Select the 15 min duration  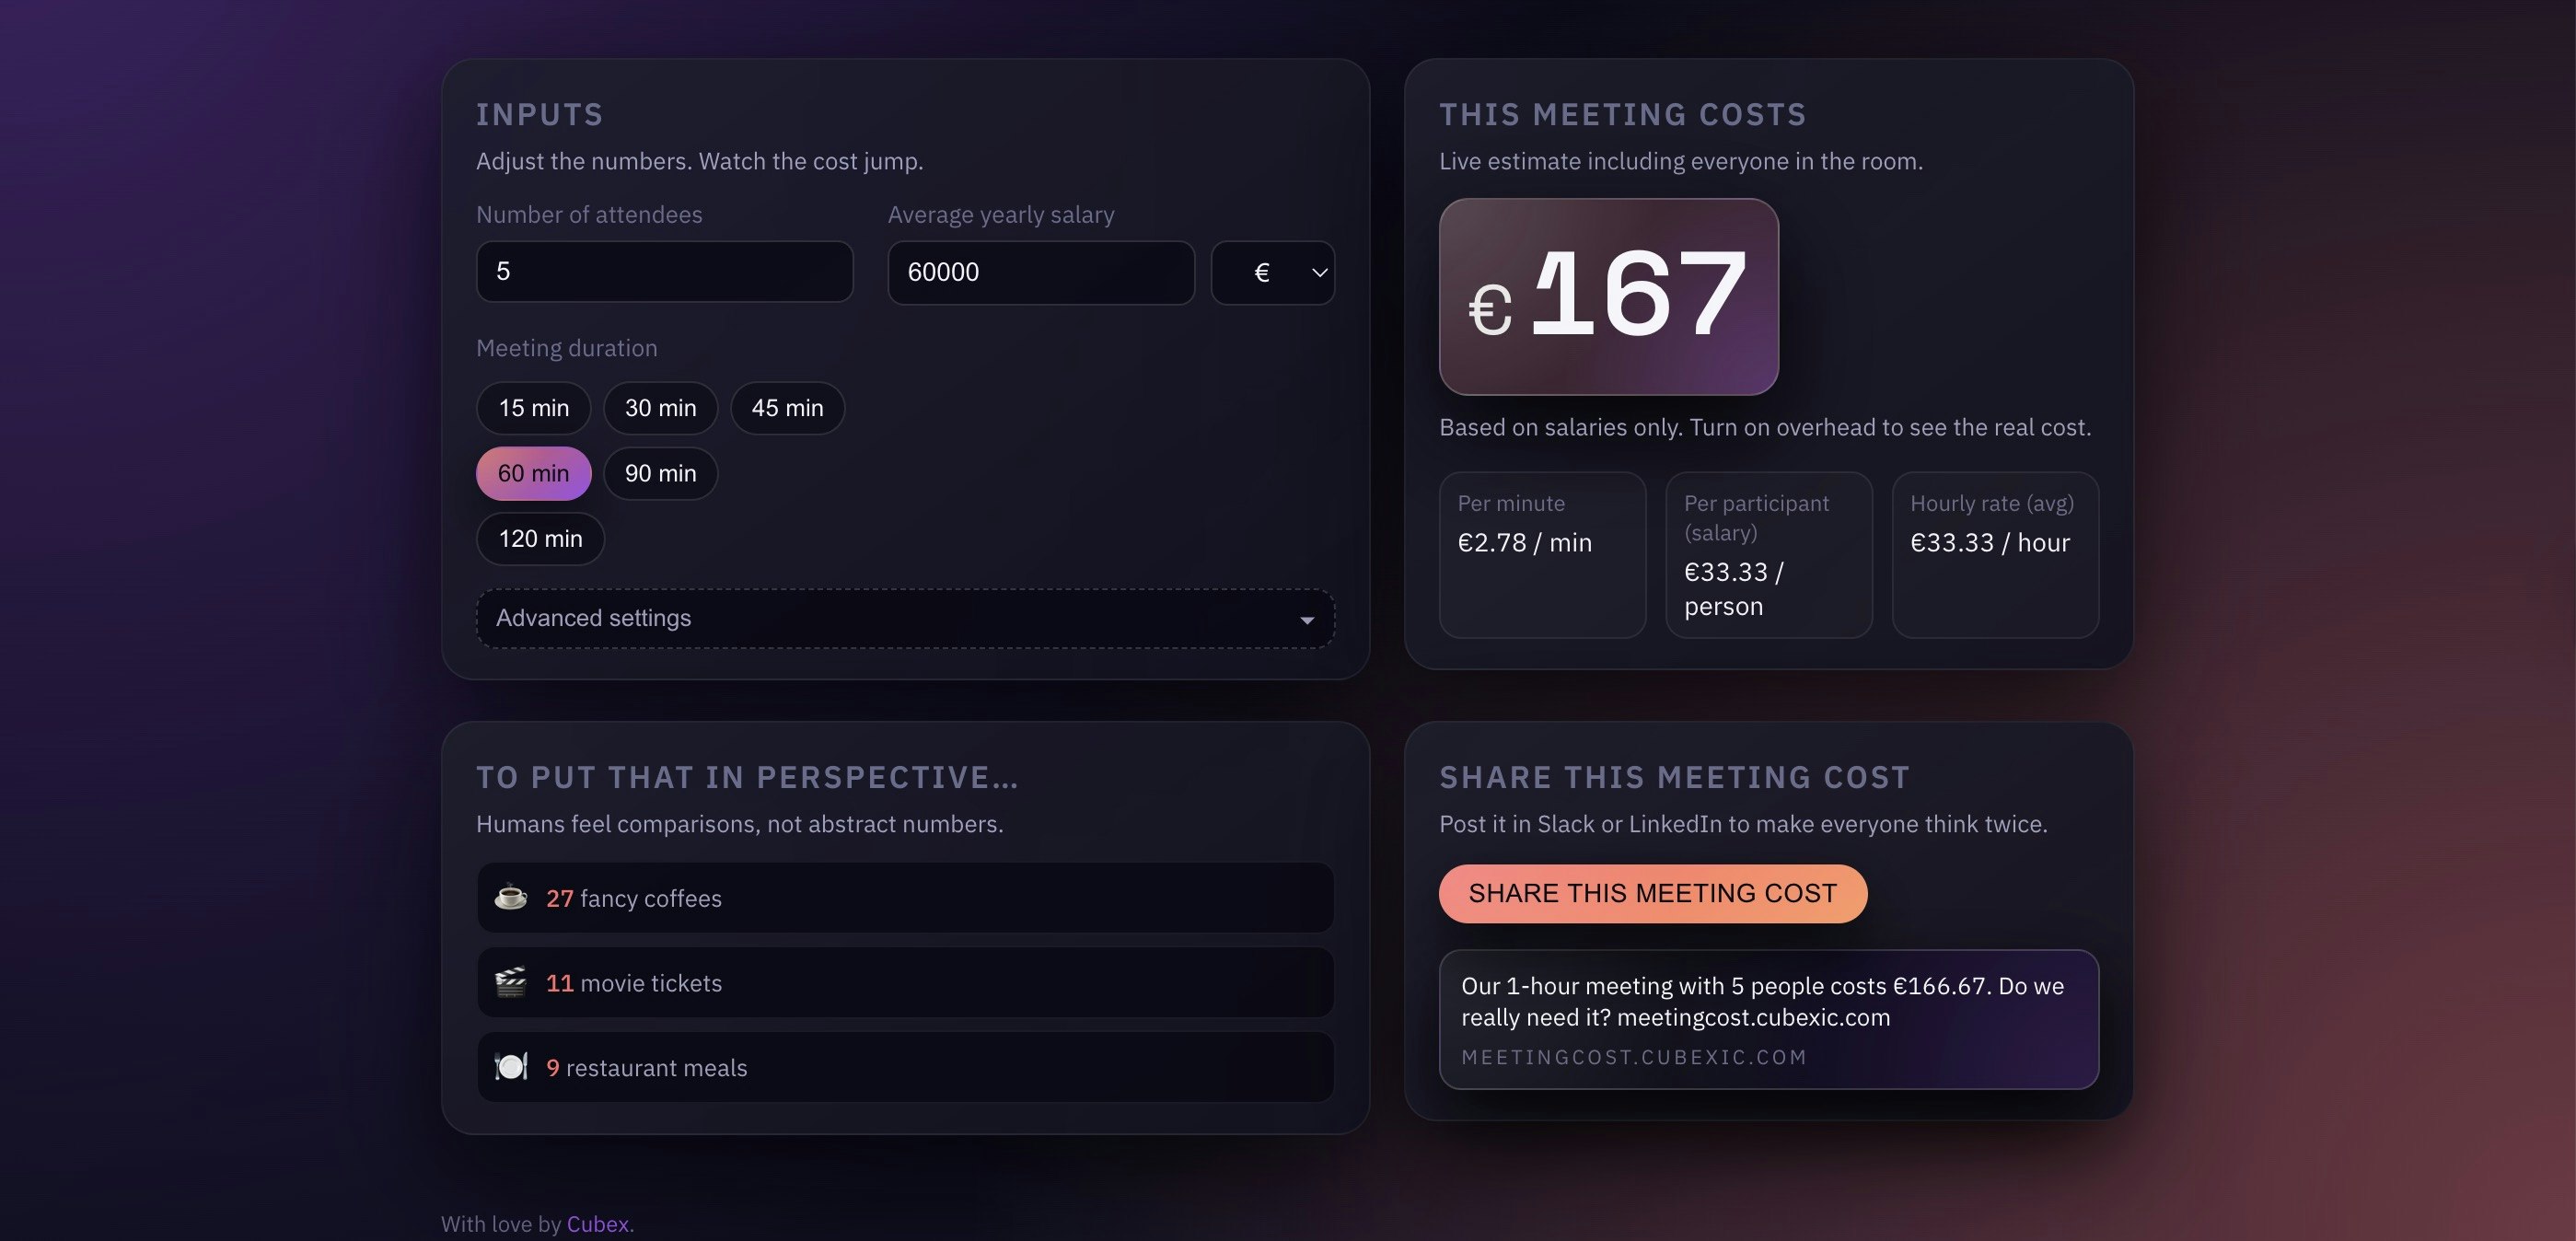(533, 408)
